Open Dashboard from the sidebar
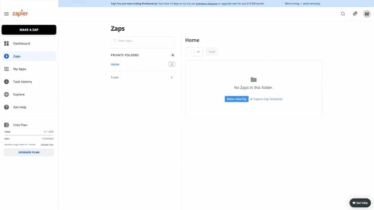Image resolution: width=374 pixels, height=210 pixels. [29, 44]
